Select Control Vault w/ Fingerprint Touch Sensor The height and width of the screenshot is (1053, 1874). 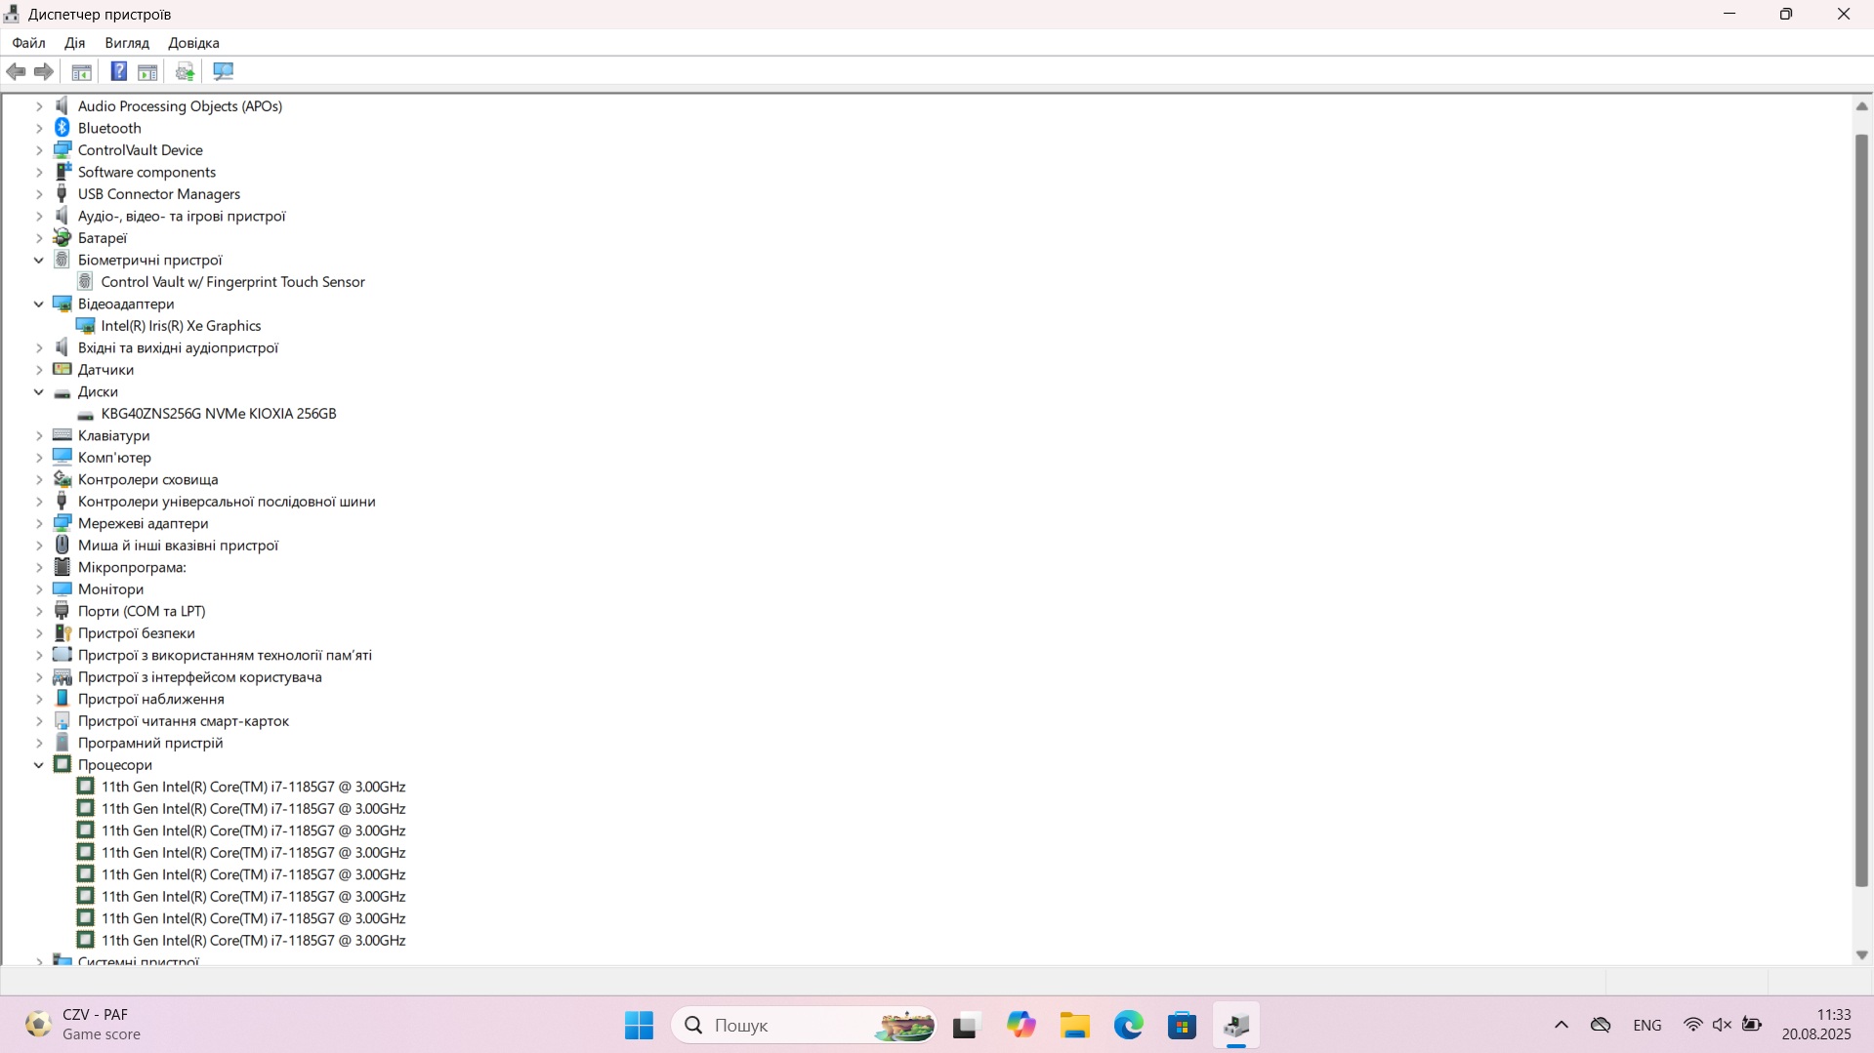click(232, 282)
